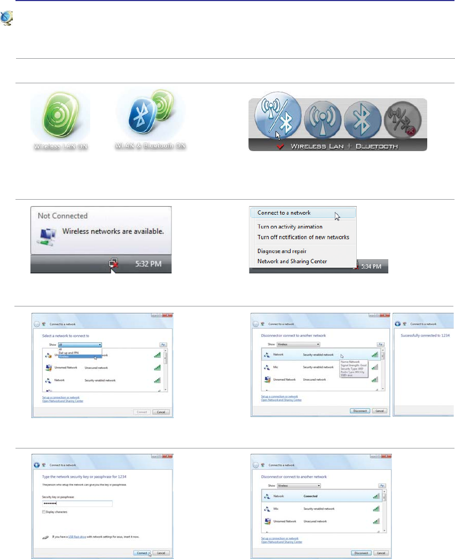Refresh list in window showing Connected status

381,485
